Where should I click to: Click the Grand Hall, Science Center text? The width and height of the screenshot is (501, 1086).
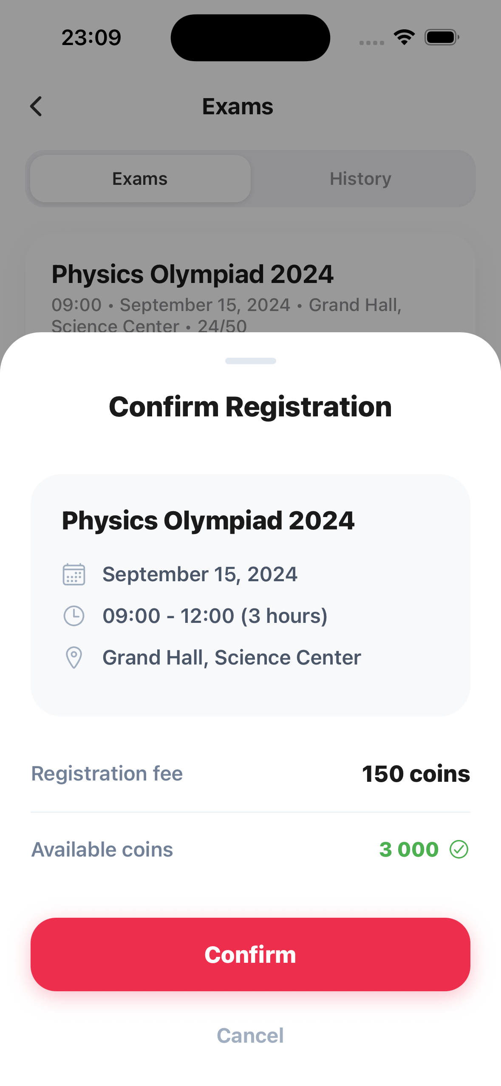tap(232, 657)
